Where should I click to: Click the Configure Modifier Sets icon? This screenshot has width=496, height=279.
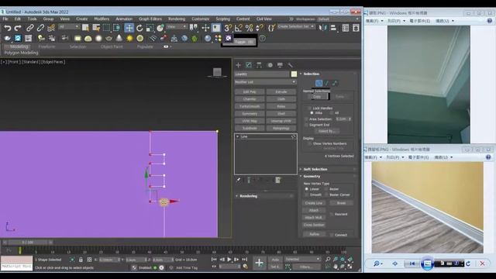click(277, 180)
